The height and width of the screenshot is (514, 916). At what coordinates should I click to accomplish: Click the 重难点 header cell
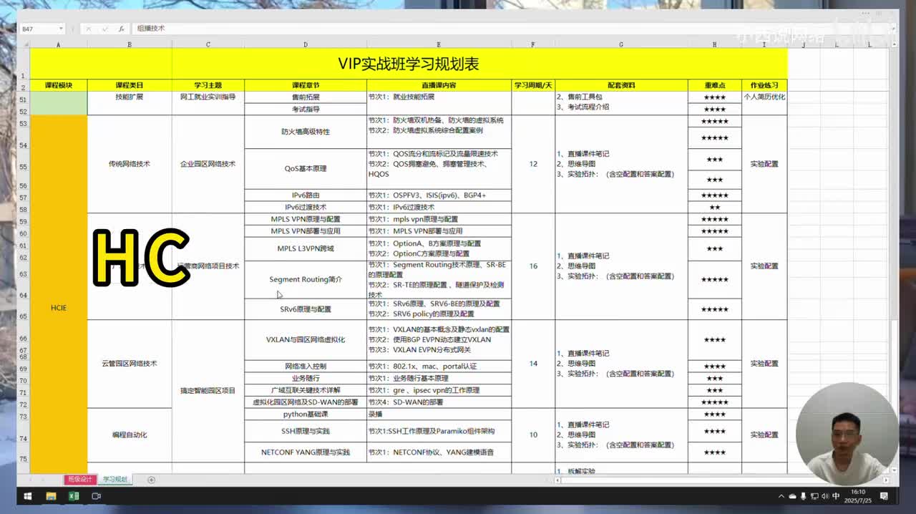(714, 85)
